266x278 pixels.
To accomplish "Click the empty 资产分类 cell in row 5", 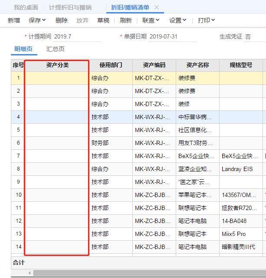I will point(57,130).
